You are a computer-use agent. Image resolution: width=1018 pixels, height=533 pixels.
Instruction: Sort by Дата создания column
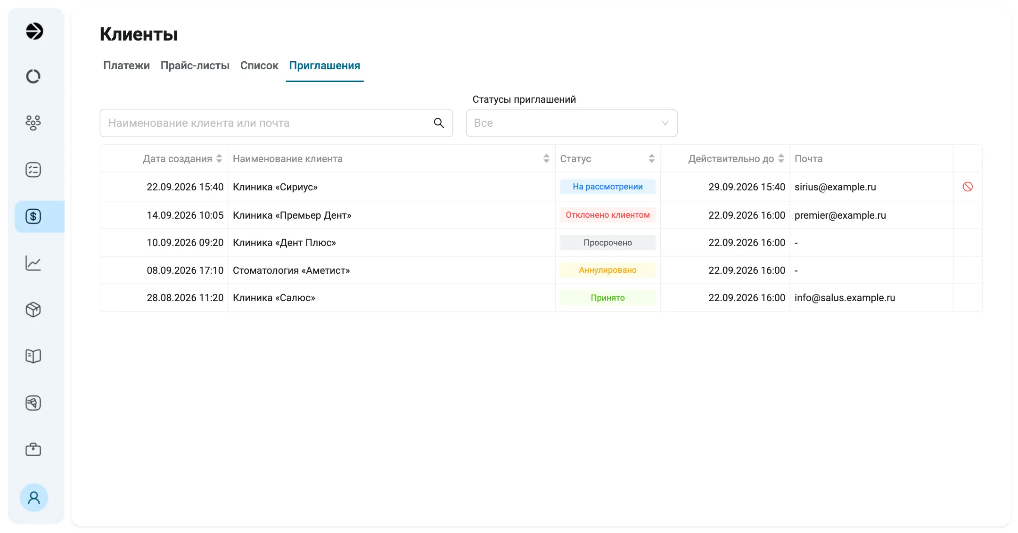click(219, 159)
